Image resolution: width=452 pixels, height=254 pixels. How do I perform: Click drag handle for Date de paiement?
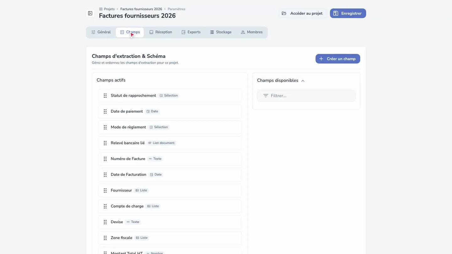point(105,111)
